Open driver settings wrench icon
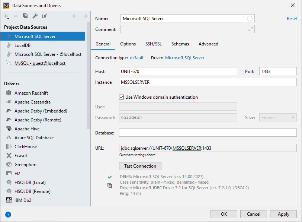Screen dimensions: 302x222 35,16
